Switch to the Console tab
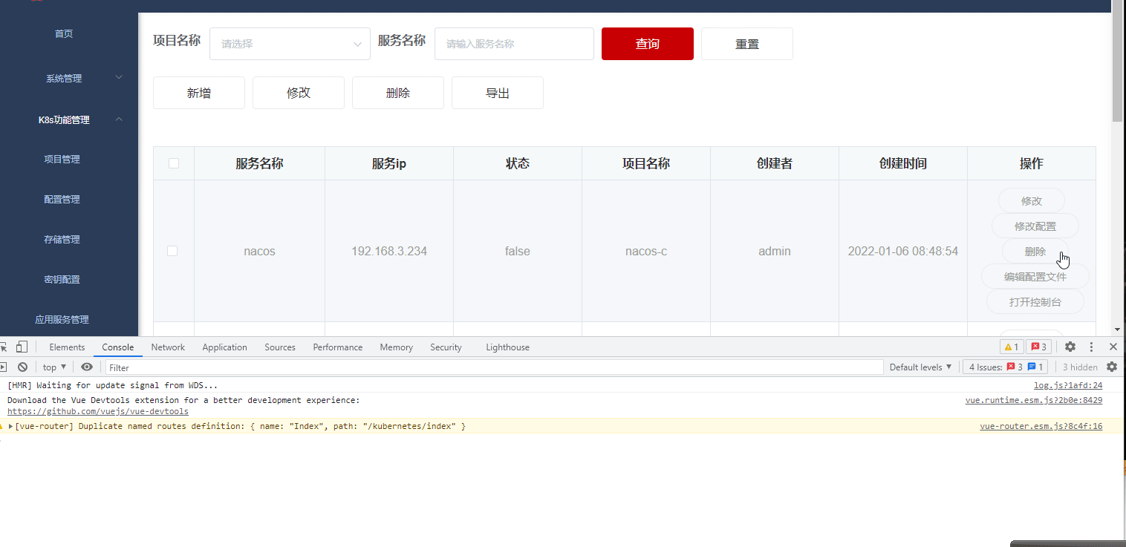Viewport: 1126px width, 547px height. tap(118, 347)
